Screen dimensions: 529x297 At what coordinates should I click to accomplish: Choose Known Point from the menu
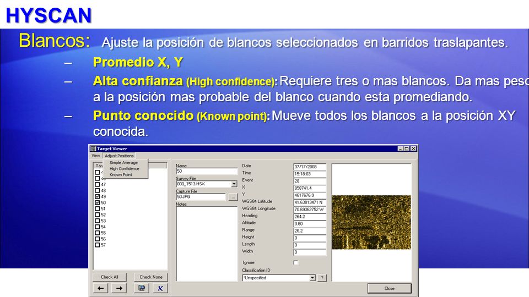[x=121, y=175]
